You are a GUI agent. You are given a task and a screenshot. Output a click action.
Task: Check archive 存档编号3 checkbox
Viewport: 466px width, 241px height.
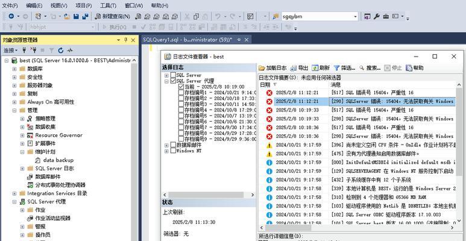tap(181, 104)
